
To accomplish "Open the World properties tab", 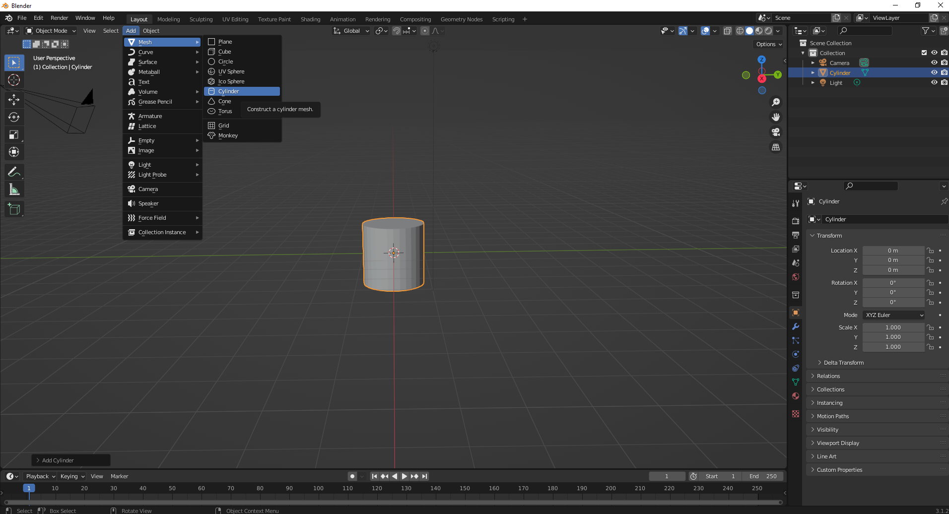I will [x=796, y=277].
